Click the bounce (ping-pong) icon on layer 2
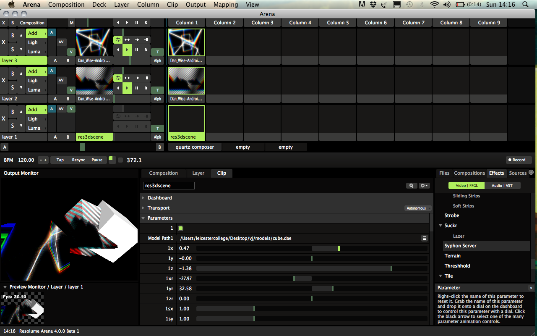The image size is (537, 336). point(127,78)
